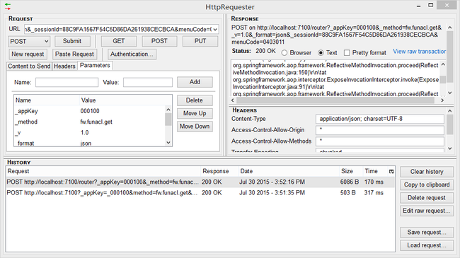Click the New request button
Screen dimensions: 460x258
pyautogui.click(x=28, y=54)
